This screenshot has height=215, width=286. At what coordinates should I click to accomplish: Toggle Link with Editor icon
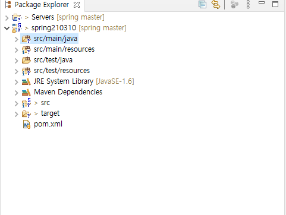(x=216, y=5)
